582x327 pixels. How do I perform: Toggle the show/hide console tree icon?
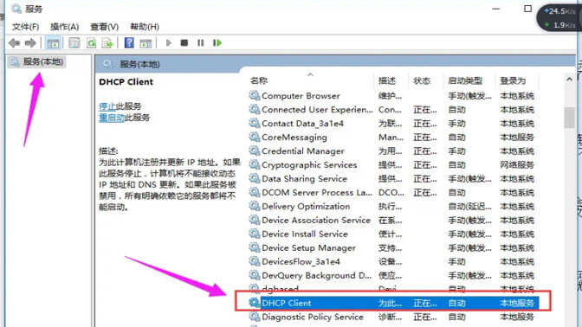tap(53, 43)
